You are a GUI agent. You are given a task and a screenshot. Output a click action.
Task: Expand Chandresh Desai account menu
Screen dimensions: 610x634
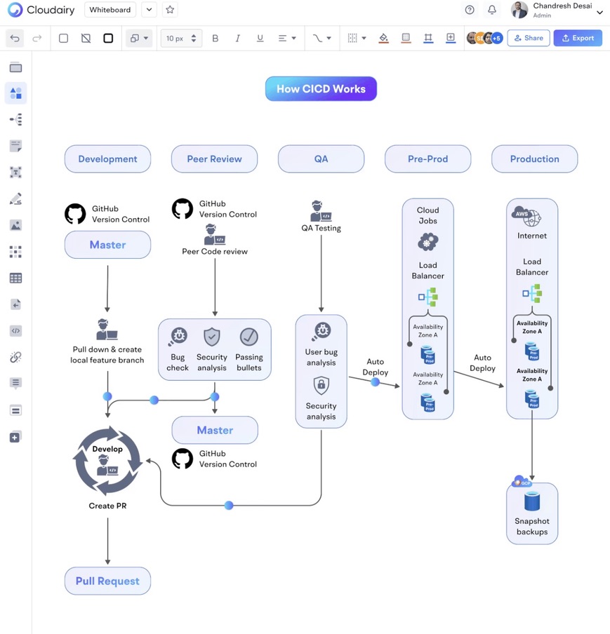pyautogui.click(x=599, y=12)
